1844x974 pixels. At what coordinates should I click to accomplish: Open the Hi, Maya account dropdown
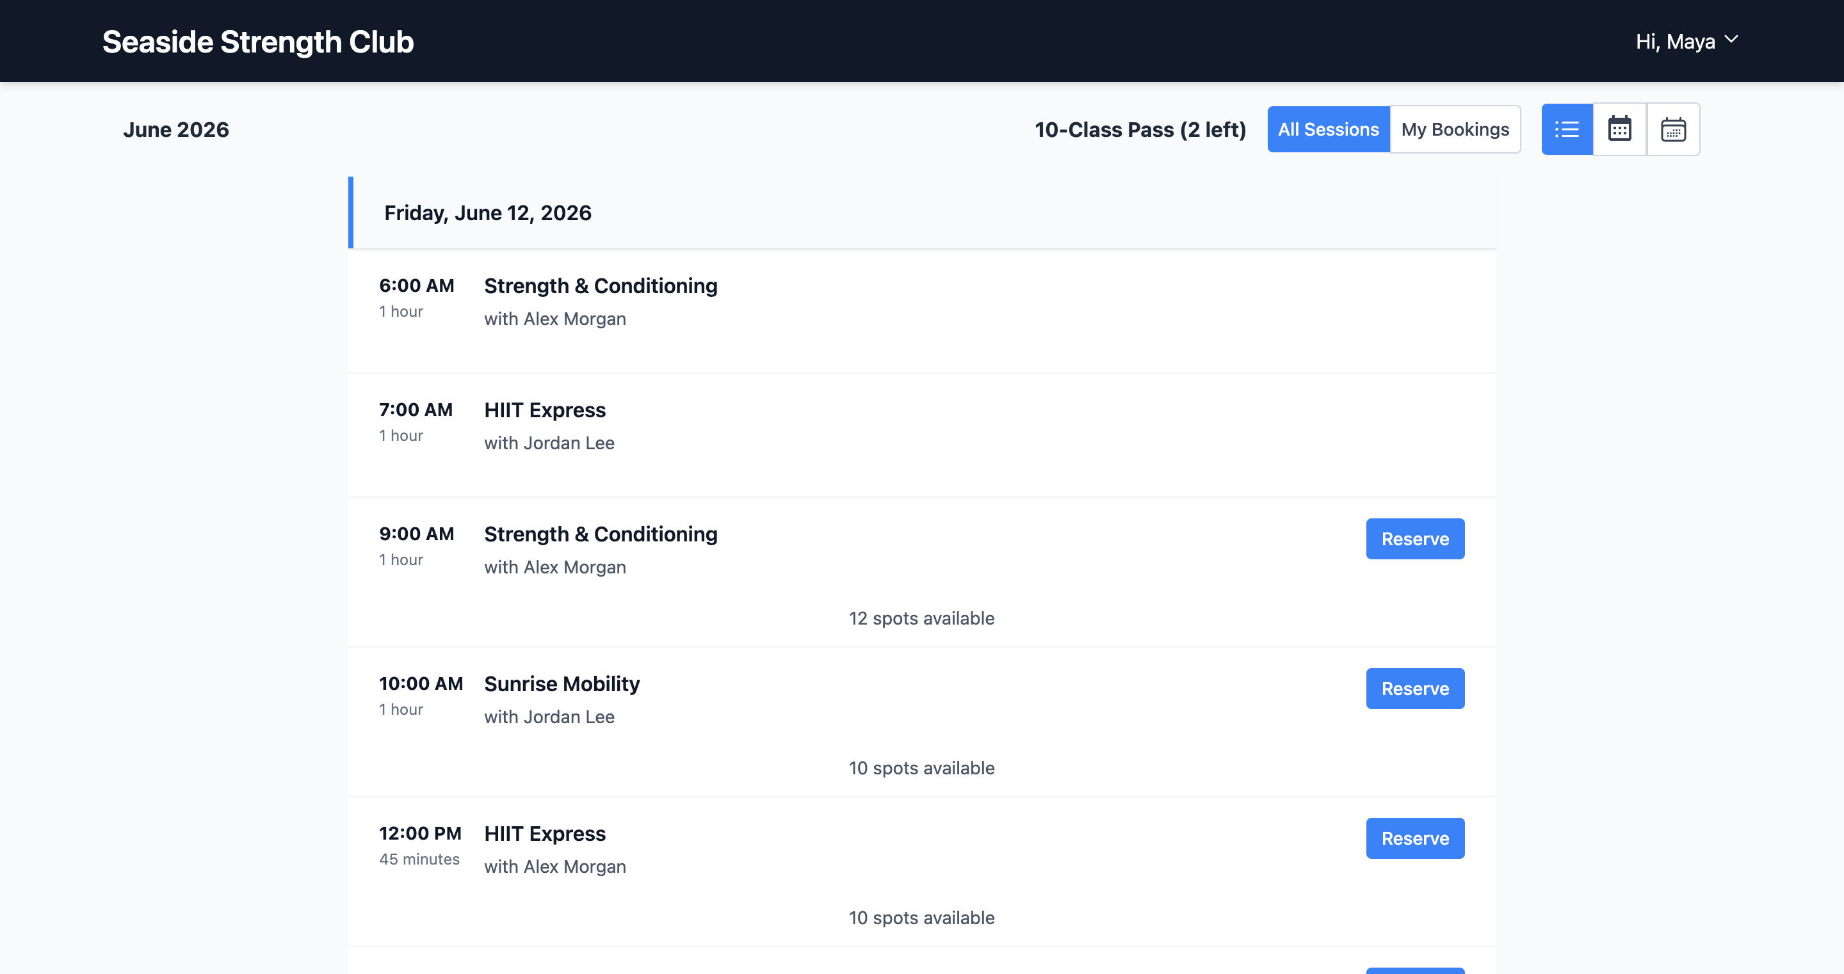pyautogui.click(x=1686, y=42)
